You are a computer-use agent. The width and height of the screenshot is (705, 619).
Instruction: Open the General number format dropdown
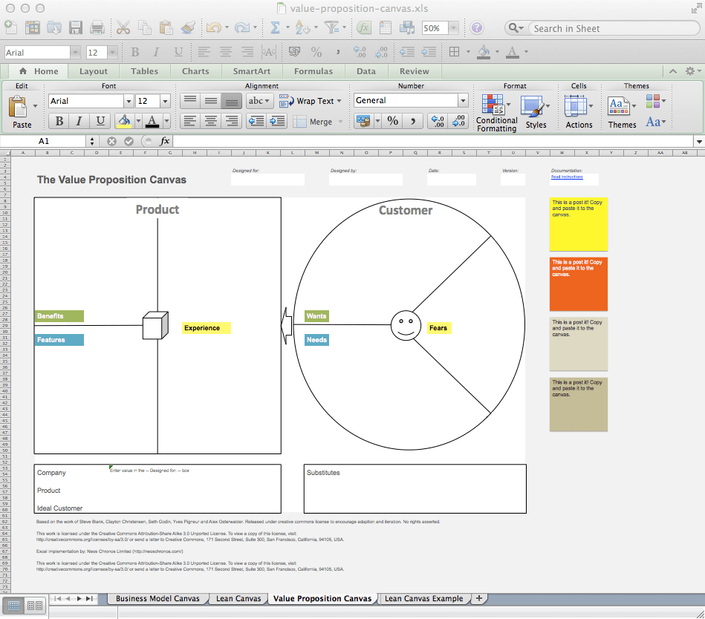[463, 101]
